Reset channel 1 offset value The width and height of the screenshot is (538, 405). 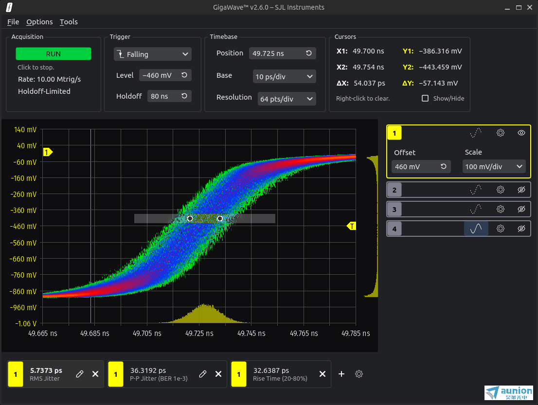pos(444,167)
